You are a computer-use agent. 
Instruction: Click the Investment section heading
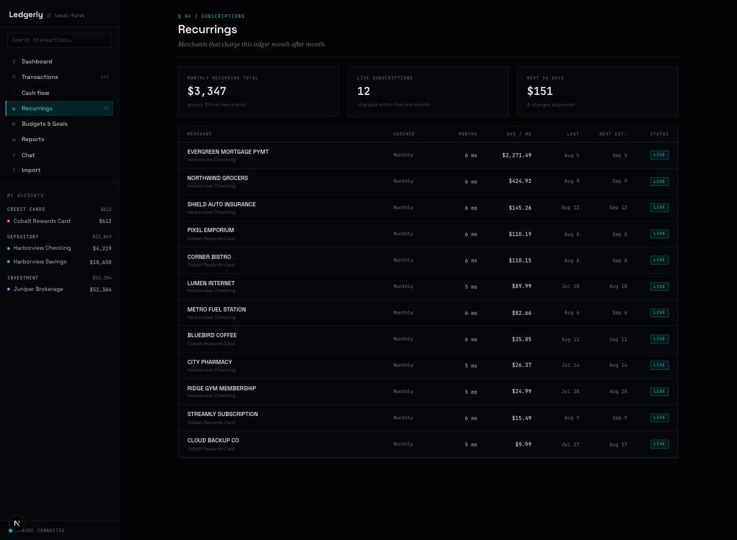(23, 278)
